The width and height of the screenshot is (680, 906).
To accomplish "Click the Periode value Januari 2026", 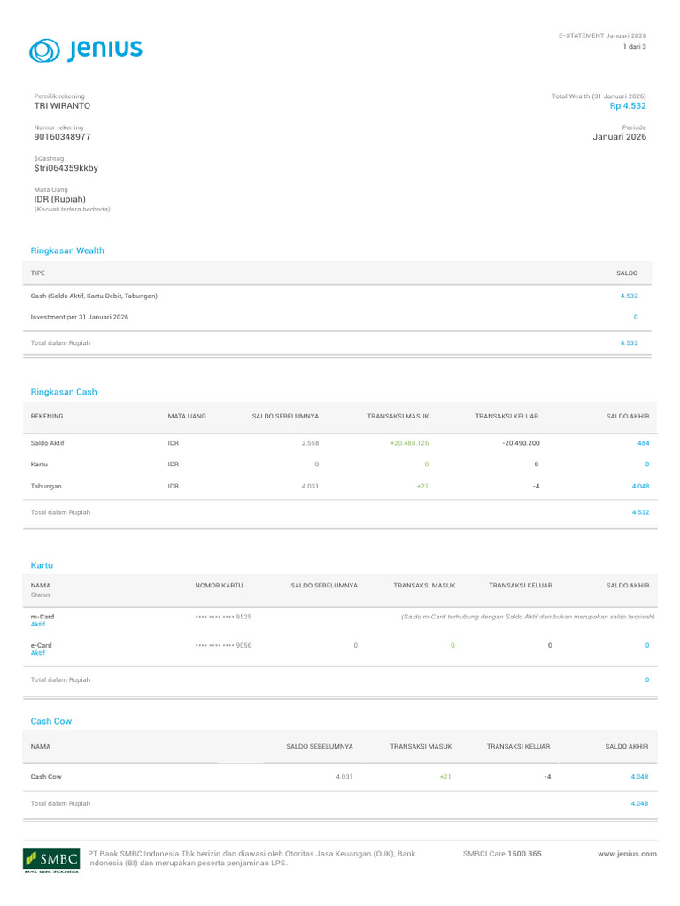I will [619, 137].
